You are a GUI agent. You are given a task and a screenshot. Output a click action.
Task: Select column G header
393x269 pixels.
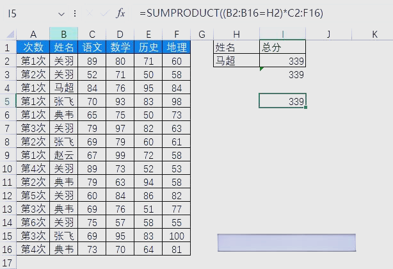tap(202, 34)
